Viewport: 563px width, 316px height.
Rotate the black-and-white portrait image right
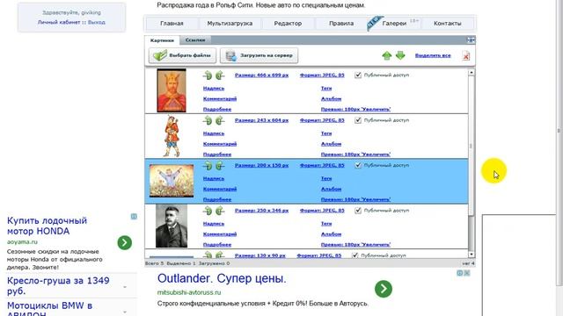220,211
